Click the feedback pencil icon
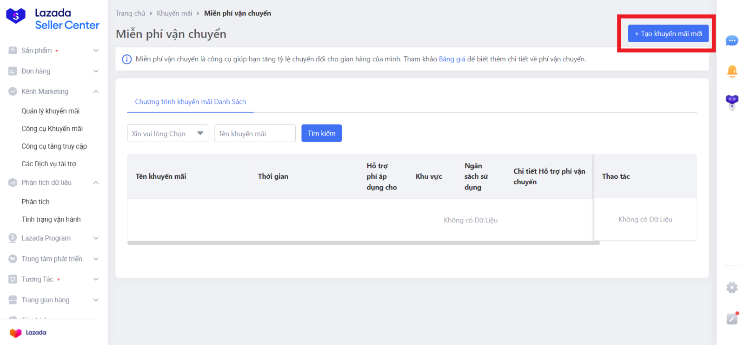 (x=732, y=319)
